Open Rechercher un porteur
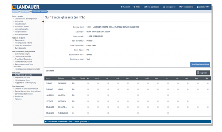 click(23, 62)
